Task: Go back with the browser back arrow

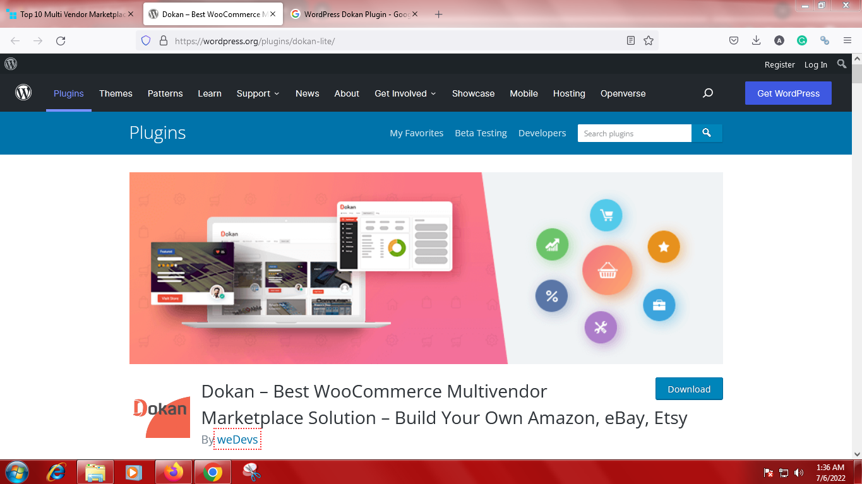Action: [15, 40]
